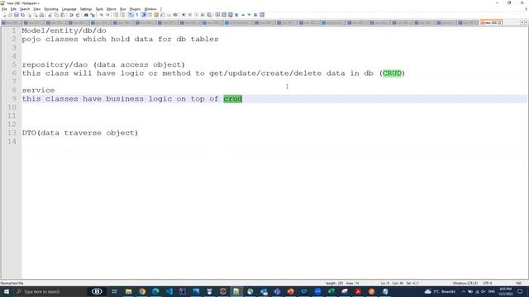Click the Run Macro Multiple Times icon

click(203, 15)
